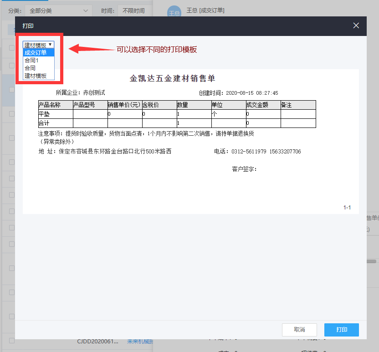379x352 pixels.
Task: Click the 销售单价(元) column header
Action: [125, 105]
